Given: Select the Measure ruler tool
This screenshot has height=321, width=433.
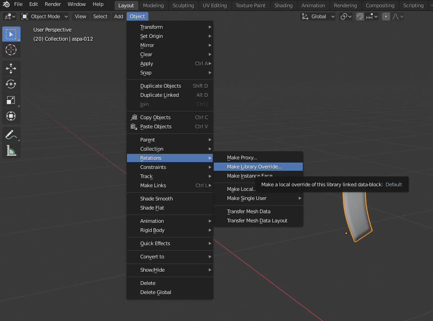Looking at the screenshot, I should (x=11, y=150).
